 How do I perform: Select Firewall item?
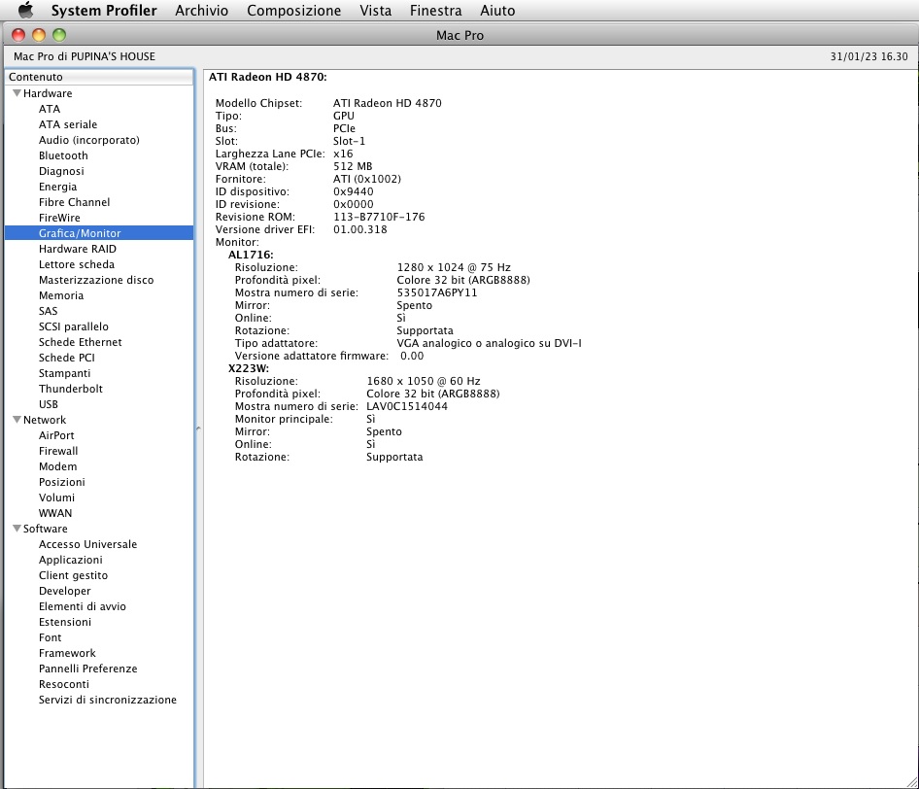pos(58,451)
